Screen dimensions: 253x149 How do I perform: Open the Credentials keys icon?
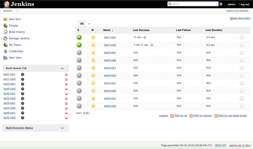[5, 51]
